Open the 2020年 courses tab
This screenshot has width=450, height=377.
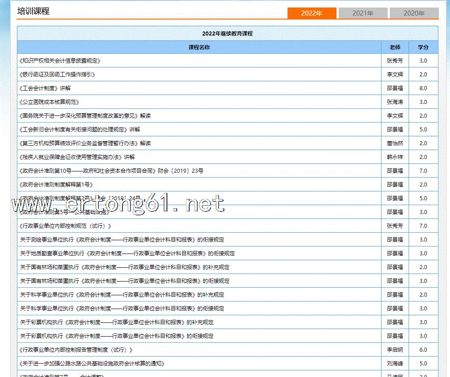tap(414, 13)
